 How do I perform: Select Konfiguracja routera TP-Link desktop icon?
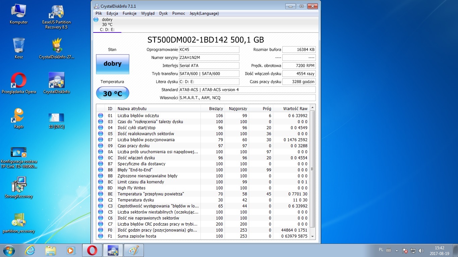click(19, 157)
